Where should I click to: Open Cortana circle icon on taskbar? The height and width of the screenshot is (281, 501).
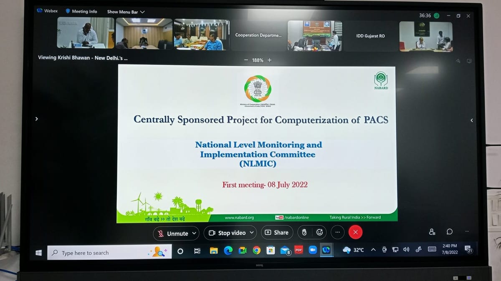[180, 251]
